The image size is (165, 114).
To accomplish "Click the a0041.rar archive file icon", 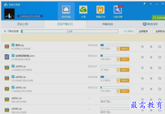I will pos(7,99).
